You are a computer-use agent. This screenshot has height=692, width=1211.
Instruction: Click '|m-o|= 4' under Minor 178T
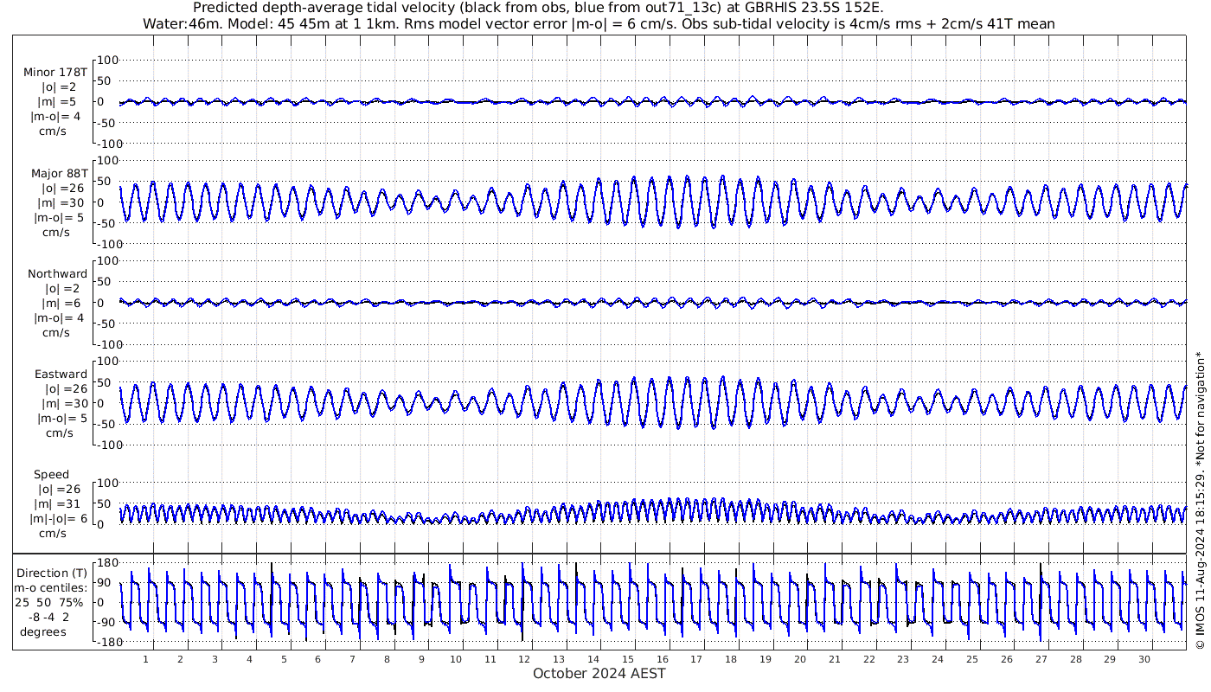pyautogui.click(x=56, y=117)
